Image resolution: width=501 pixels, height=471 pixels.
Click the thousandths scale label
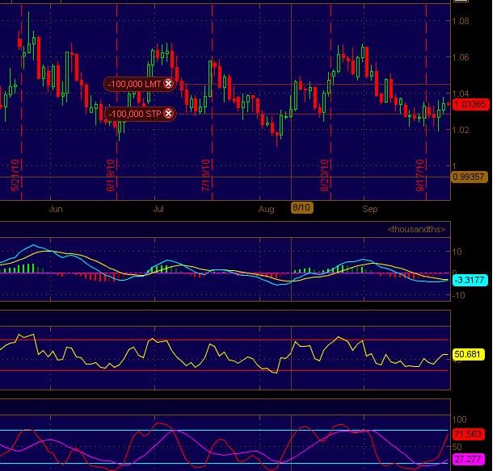(416, 229)
